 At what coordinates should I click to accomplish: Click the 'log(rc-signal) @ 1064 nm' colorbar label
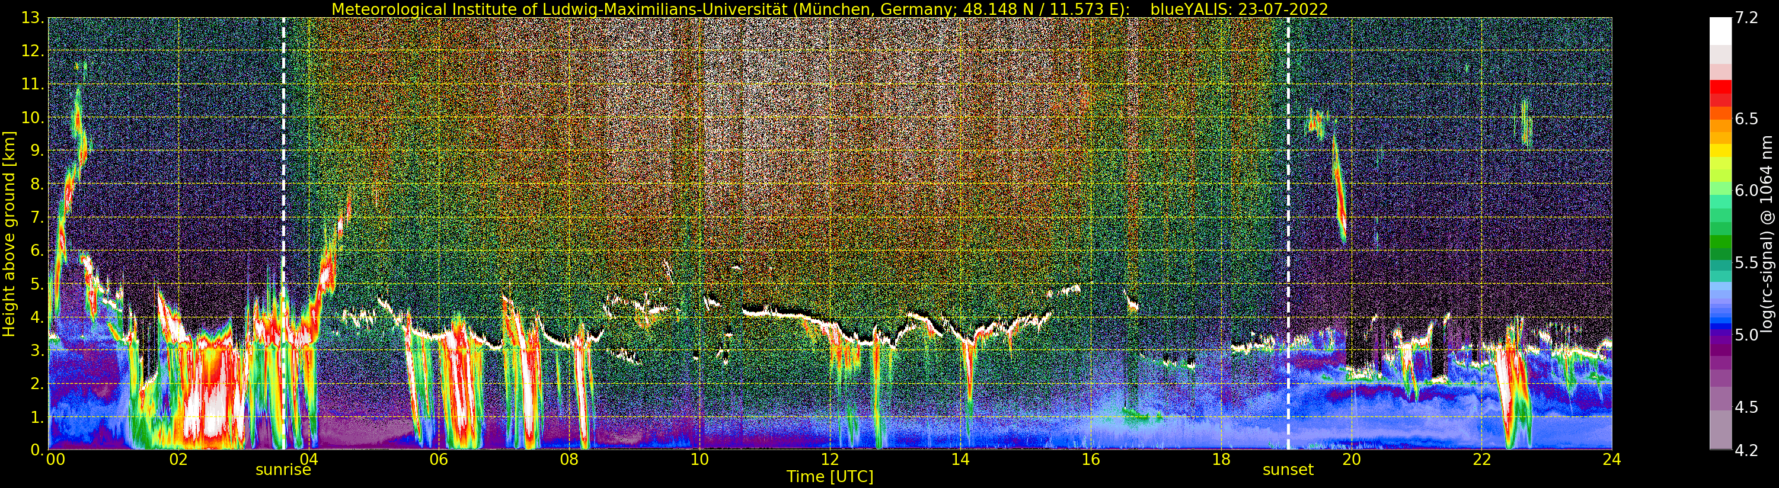point(1767,233)
